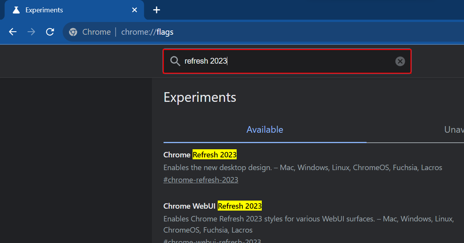Switch to the Unavailable tab
464x243 pixels.
pyautogui.click(x=454, y=130)
